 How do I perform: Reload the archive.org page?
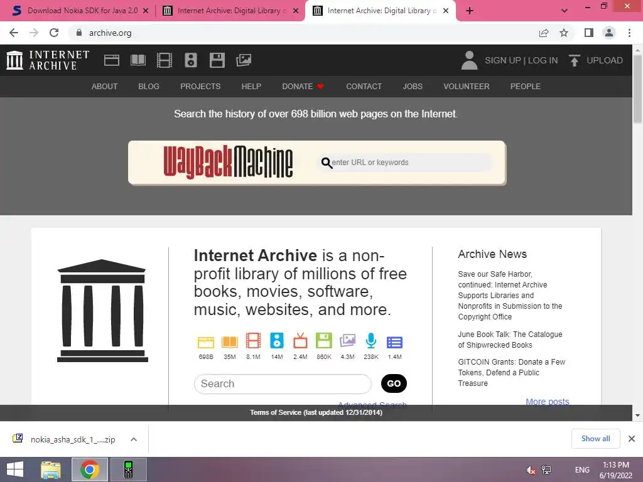click(54, 33)
